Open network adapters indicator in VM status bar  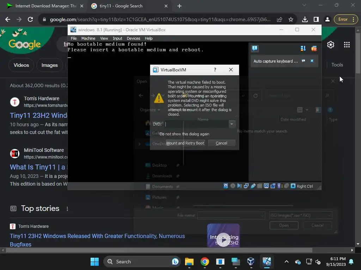pyautogui.click(x=246, y=186)
